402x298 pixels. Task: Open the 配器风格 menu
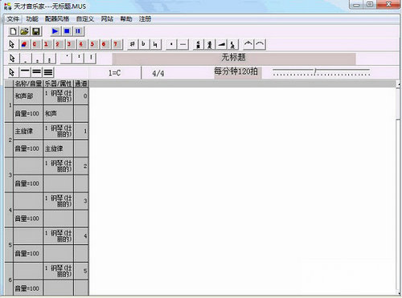[57, 19]
